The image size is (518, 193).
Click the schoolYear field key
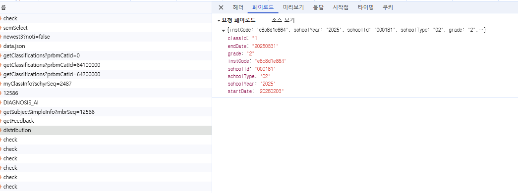tap(242, 84)
